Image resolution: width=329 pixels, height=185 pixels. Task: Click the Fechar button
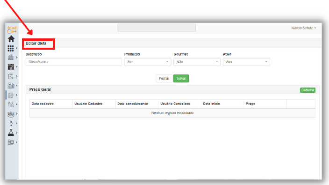tap(164, 78)
